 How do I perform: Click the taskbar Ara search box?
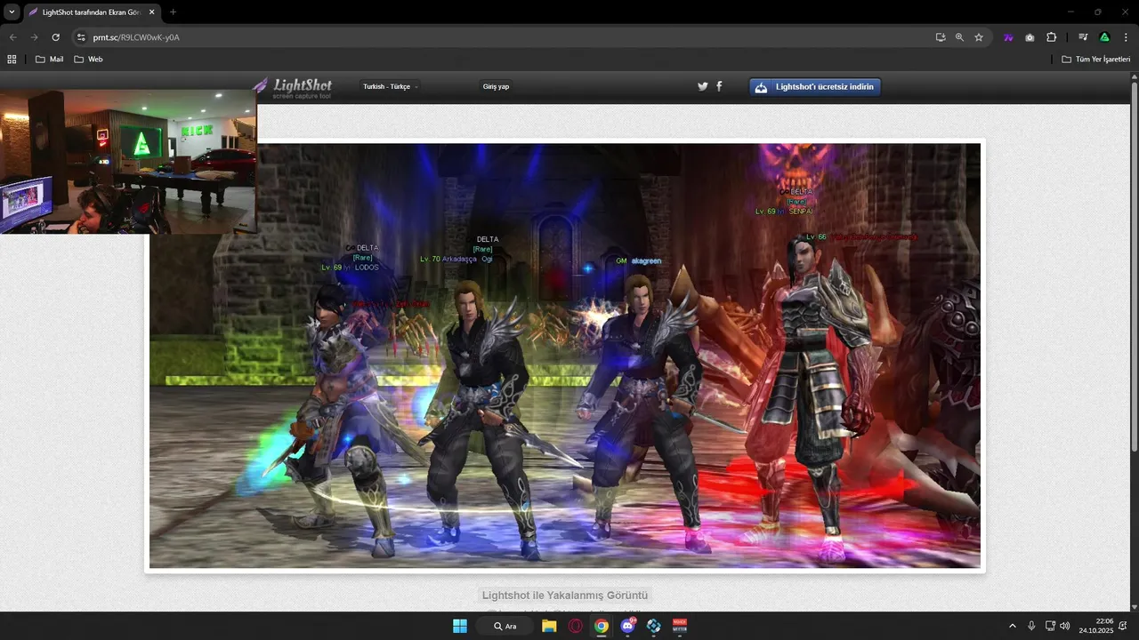(x=505, y=626)
